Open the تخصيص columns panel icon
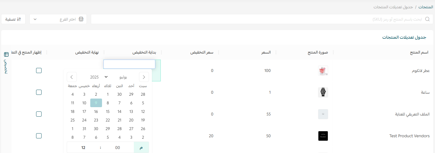 tap(6, 54)
